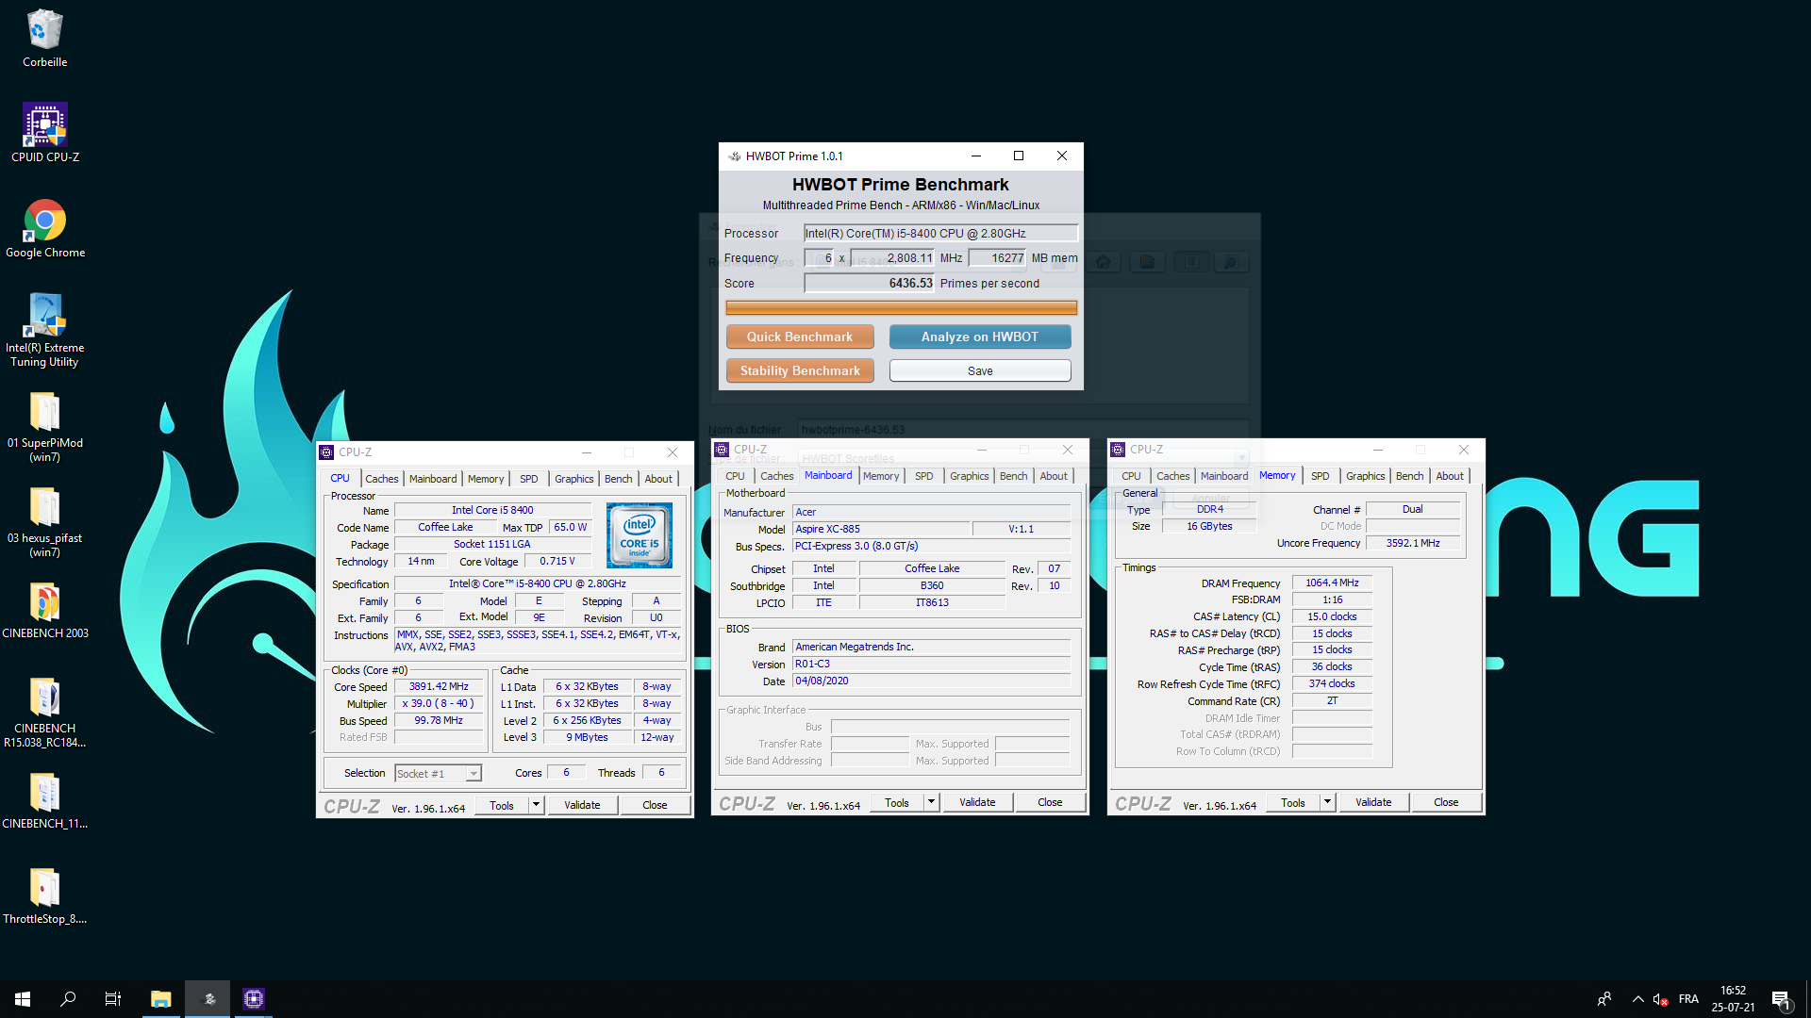Viewport: 1811px width, 1018px height.
Task: Click the left CPU-Z window title icon
Action: [x=326, y=452]
